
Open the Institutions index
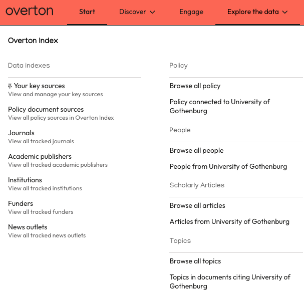click(25, 180)
